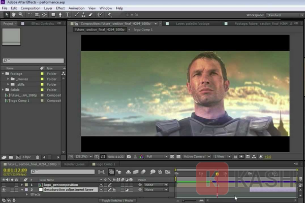The width and height of the screenshot is (305, 203).
Task: Toggle visibility eye of desaturation adjustment layer
Action: pyautogui.click(x=4, y=190)
